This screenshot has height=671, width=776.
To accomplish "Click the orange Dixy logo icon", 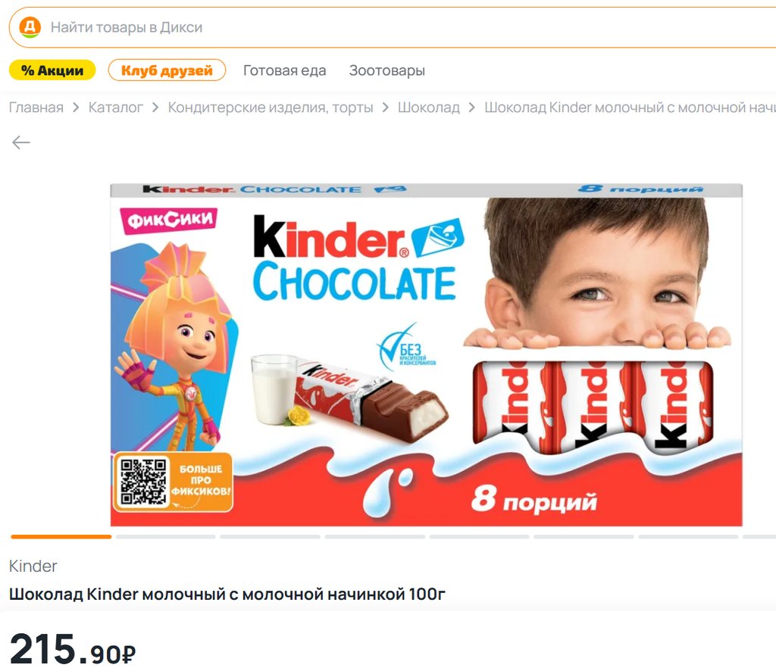I will click(x=30, y=27).
